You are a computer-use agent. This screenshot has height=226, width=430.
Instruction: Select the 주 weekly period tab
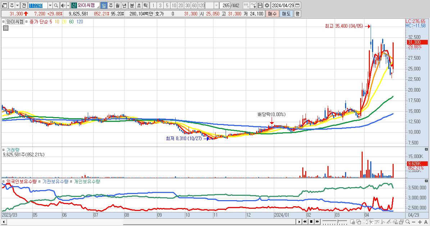111,5
